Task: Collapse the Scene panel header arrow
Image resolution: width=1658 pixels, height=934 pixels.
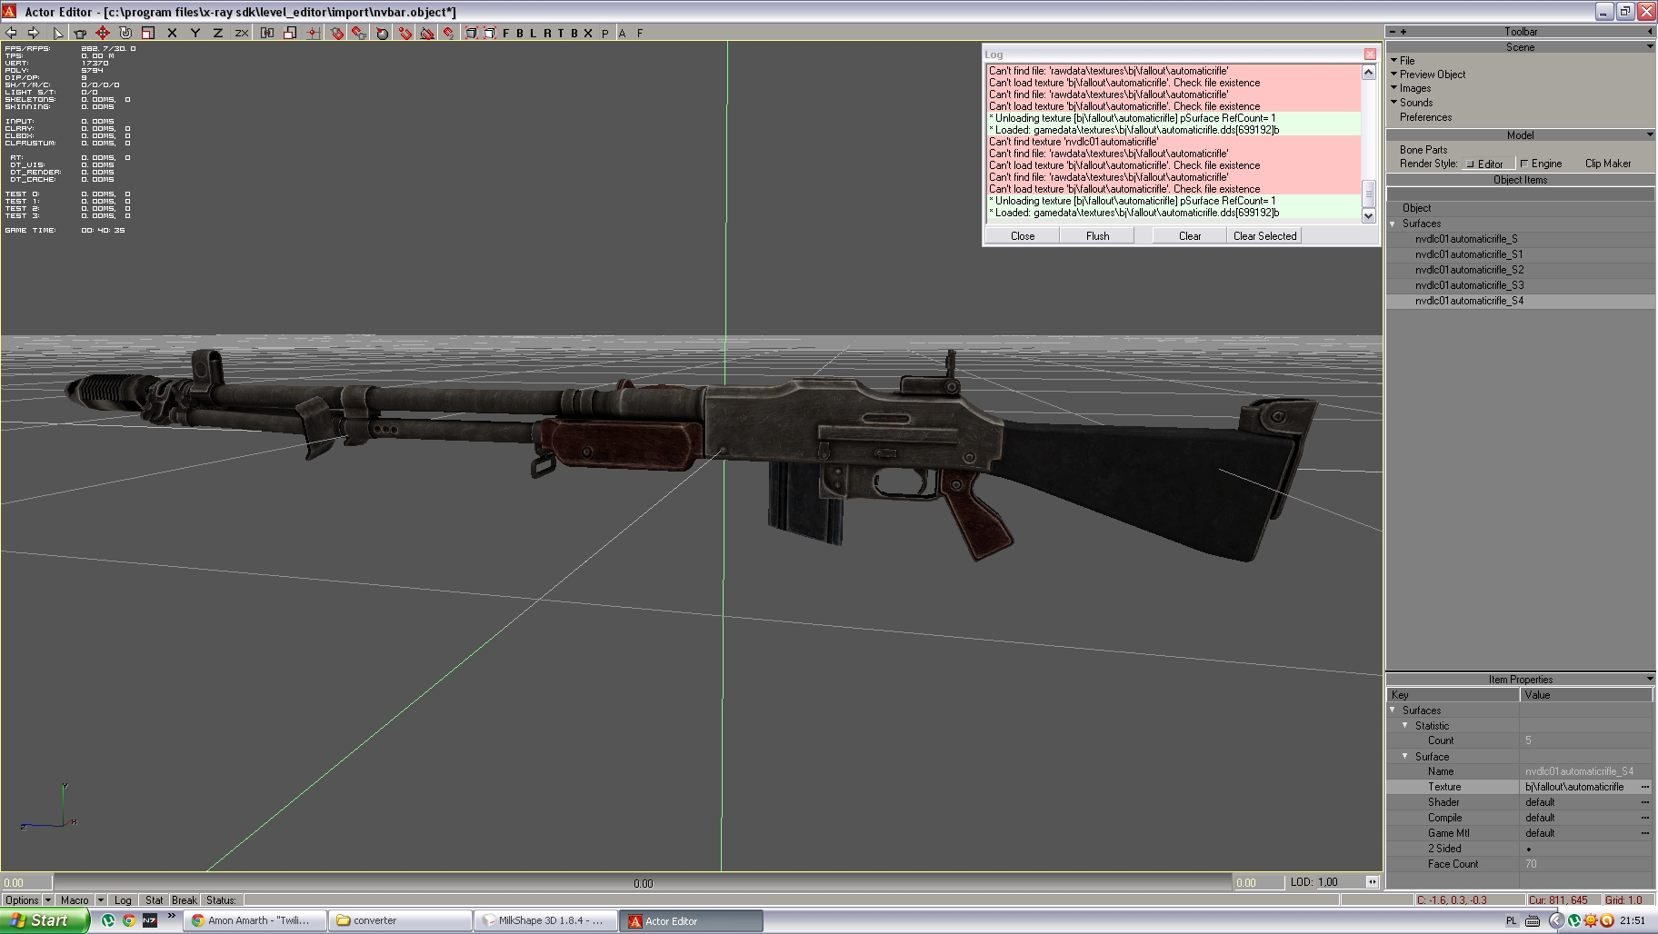Action: pos(1650,46)
